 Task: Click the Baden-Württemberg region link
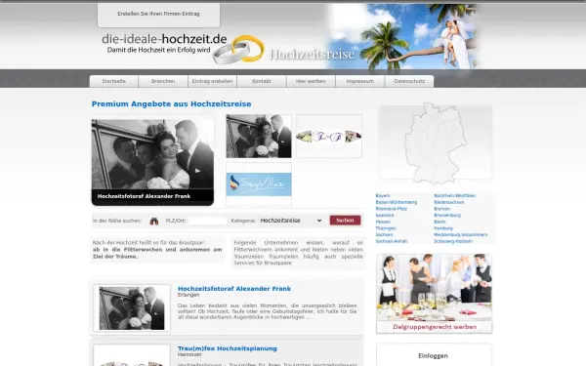pyautogui.click(x=397, y=202)
